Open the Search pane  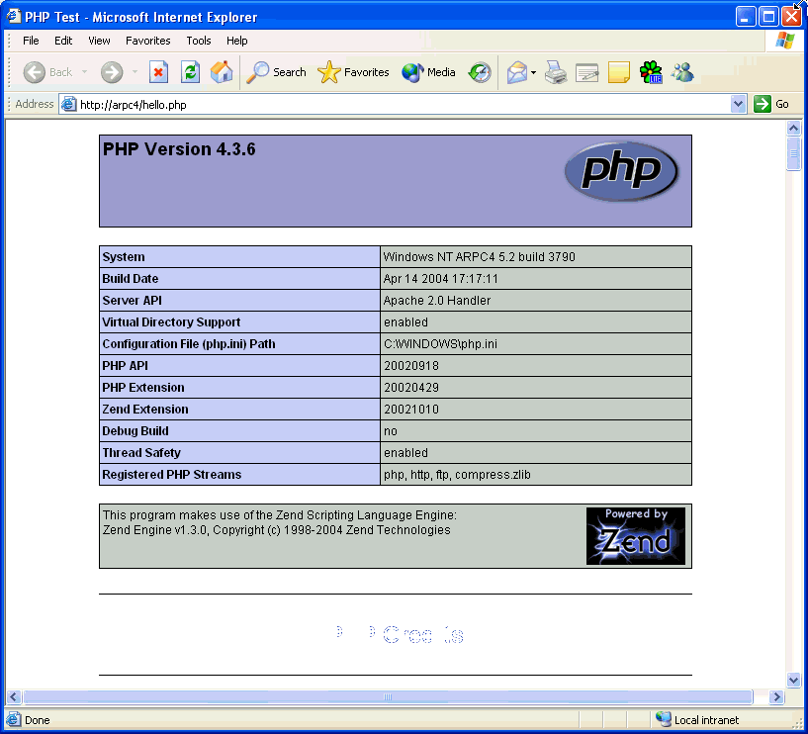277,72
